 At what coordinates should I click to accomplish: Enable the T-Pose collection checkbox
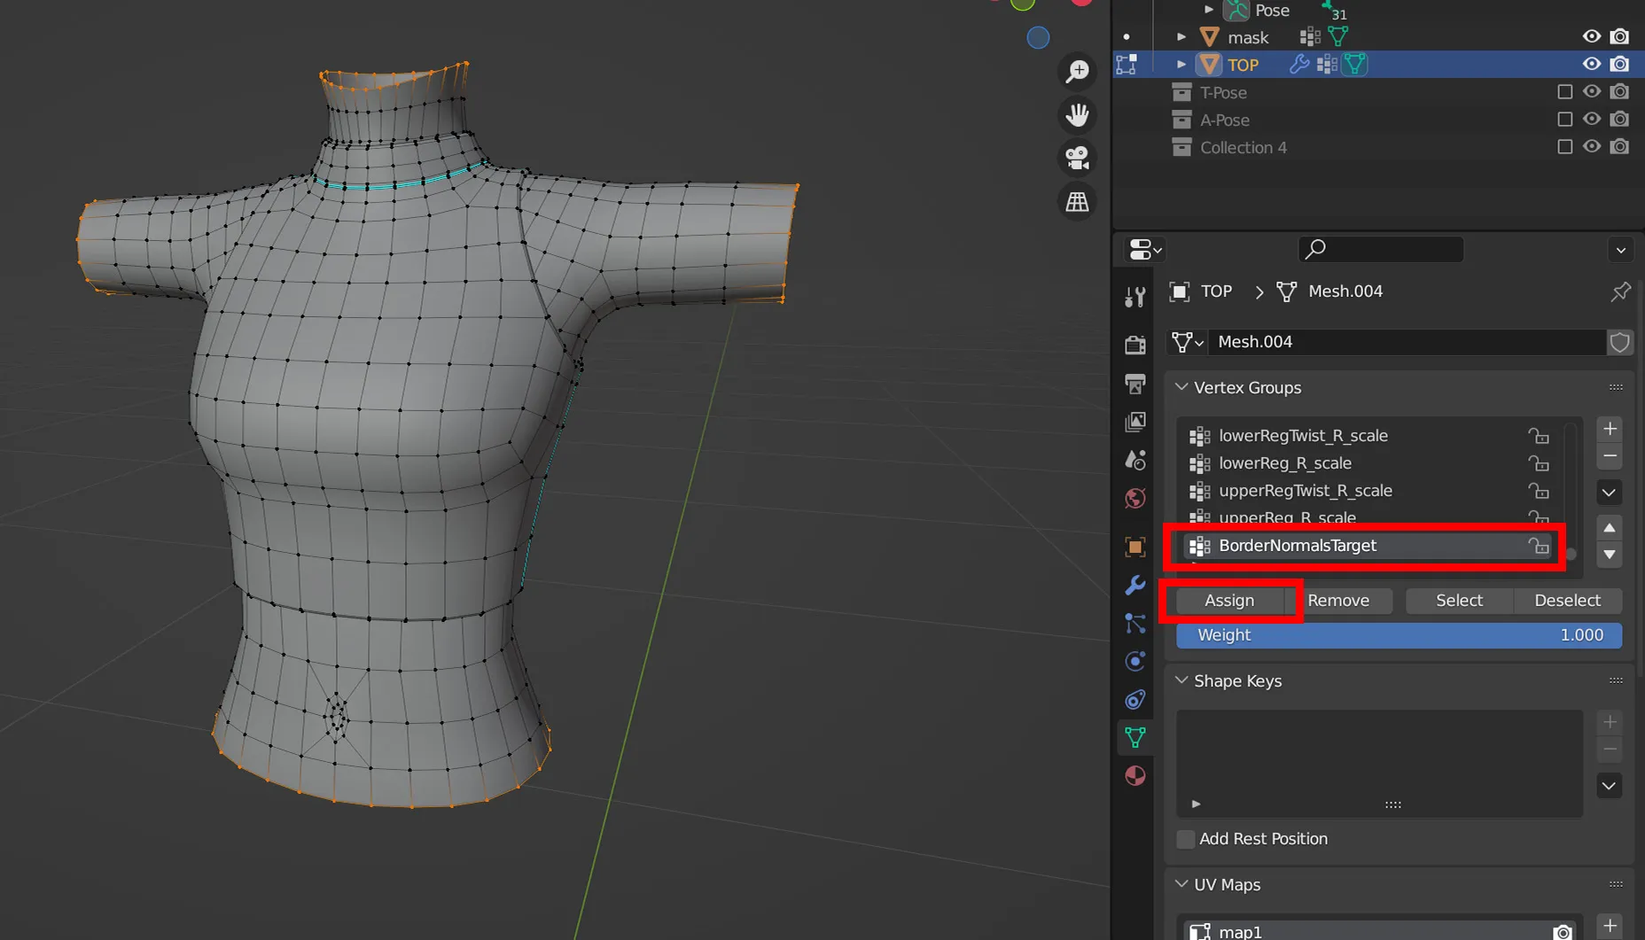1564,92
